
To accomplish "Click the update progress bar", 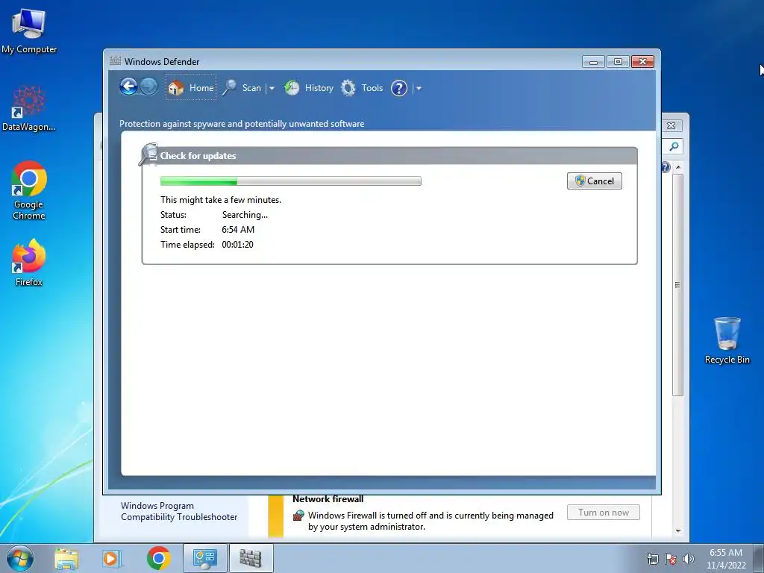I will click(291, 181).
